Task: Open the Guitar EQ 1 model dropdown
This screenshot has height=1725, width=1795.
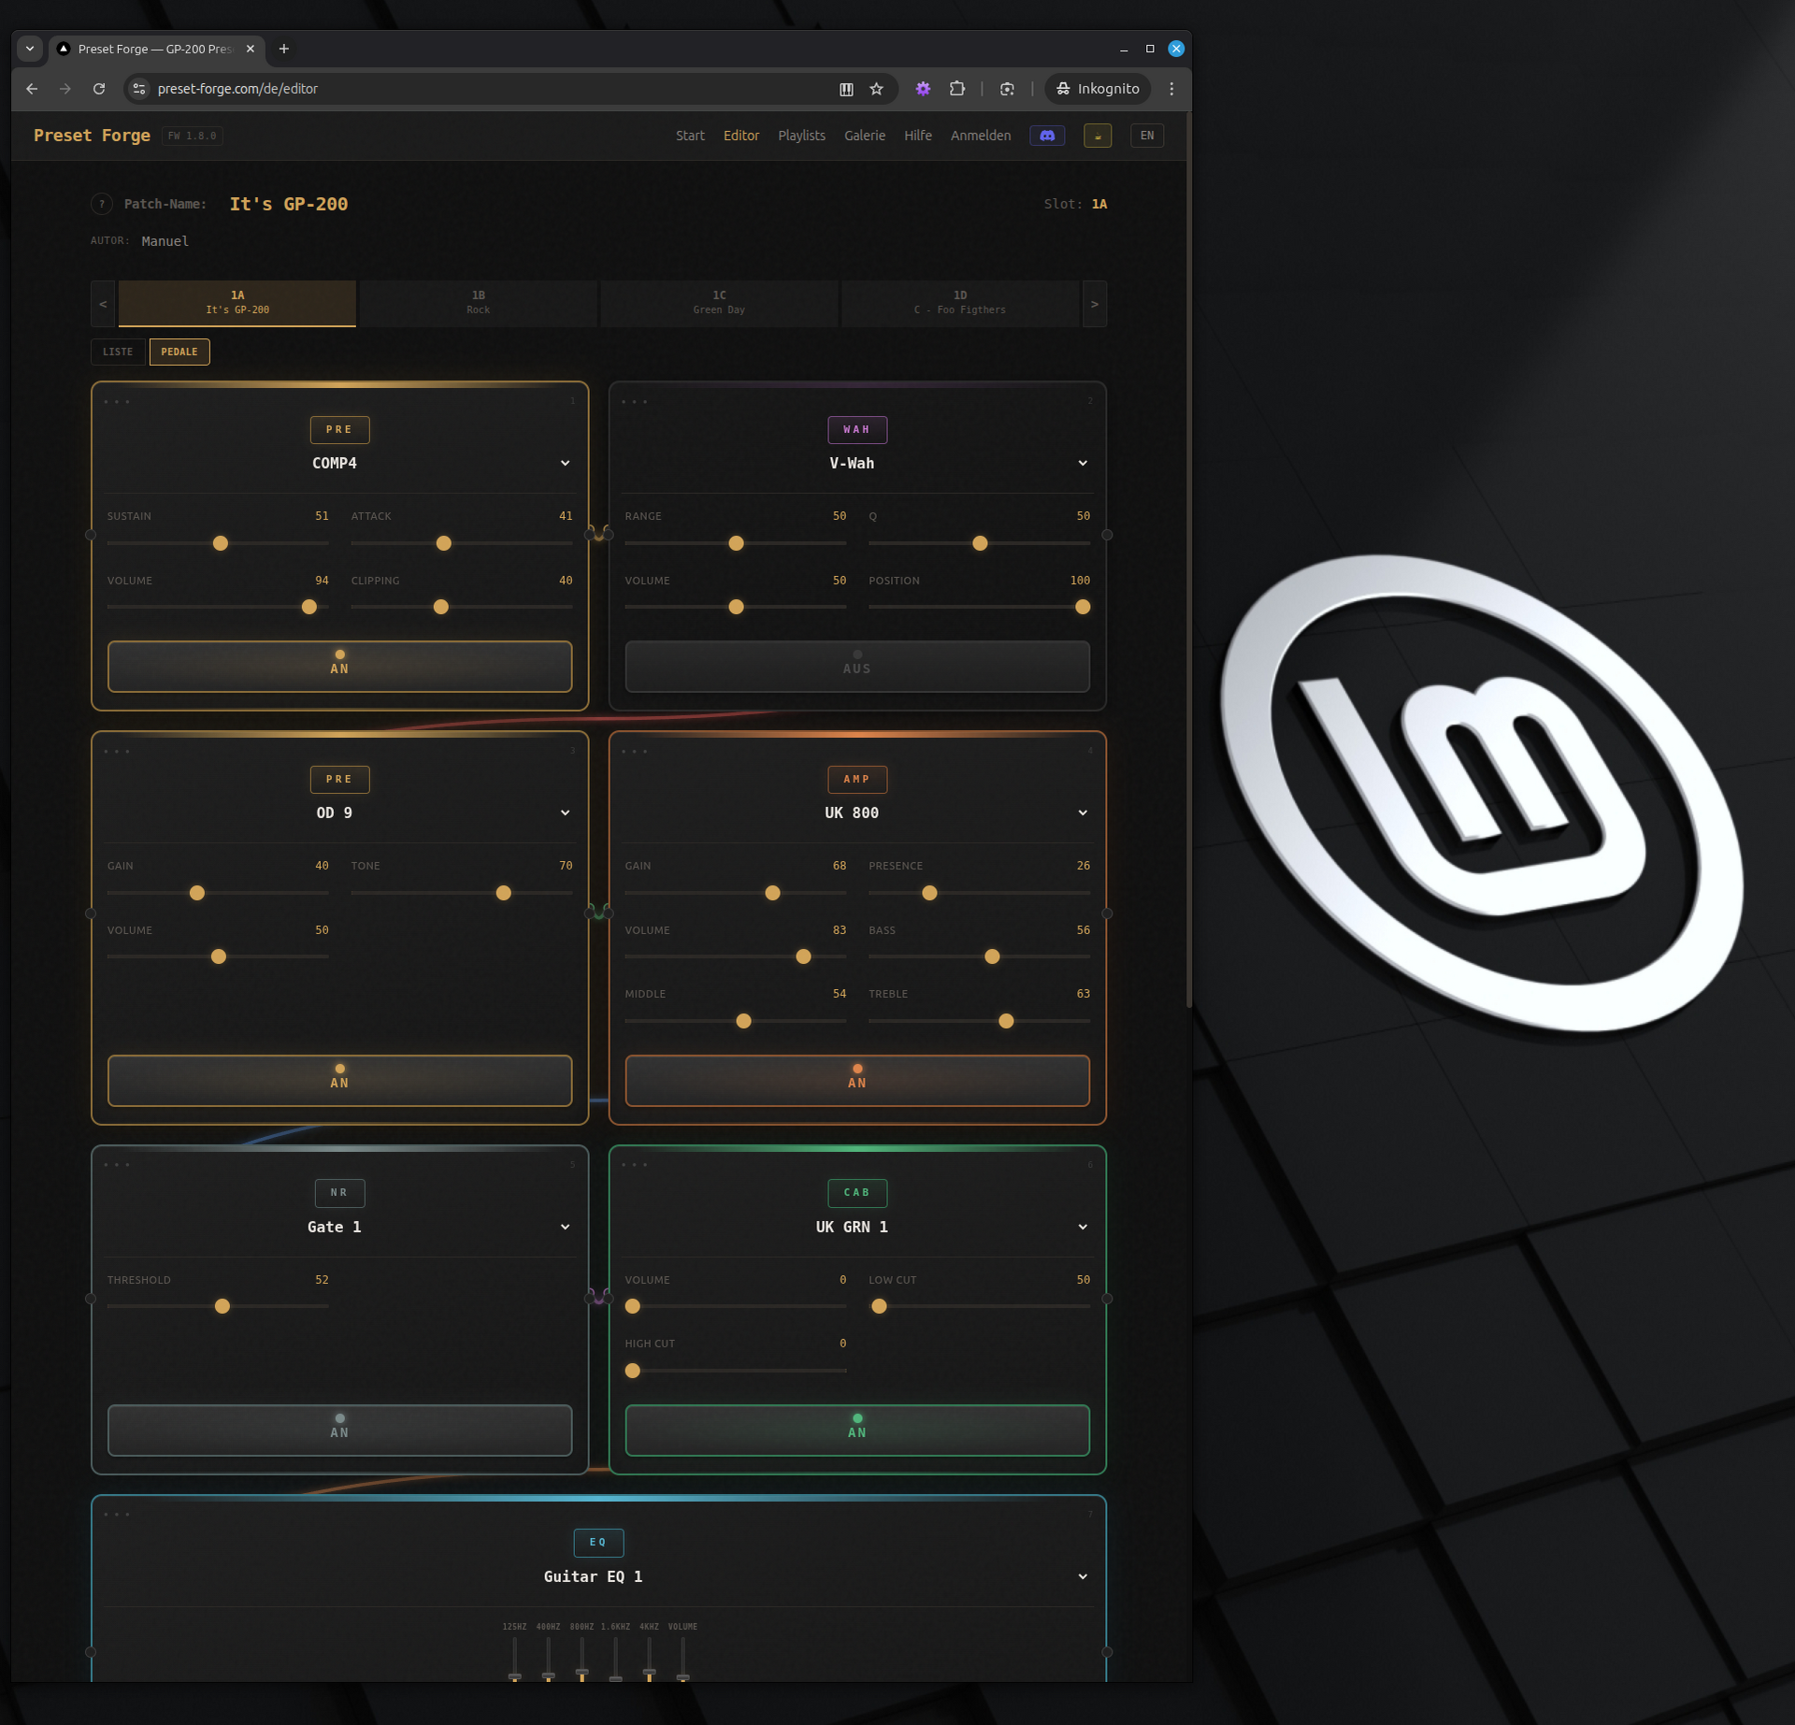Action: click(x=1082, y=1576)
